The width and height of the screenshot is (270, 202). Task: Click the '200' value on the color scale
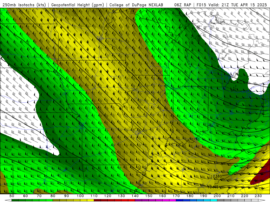point(217,196)
